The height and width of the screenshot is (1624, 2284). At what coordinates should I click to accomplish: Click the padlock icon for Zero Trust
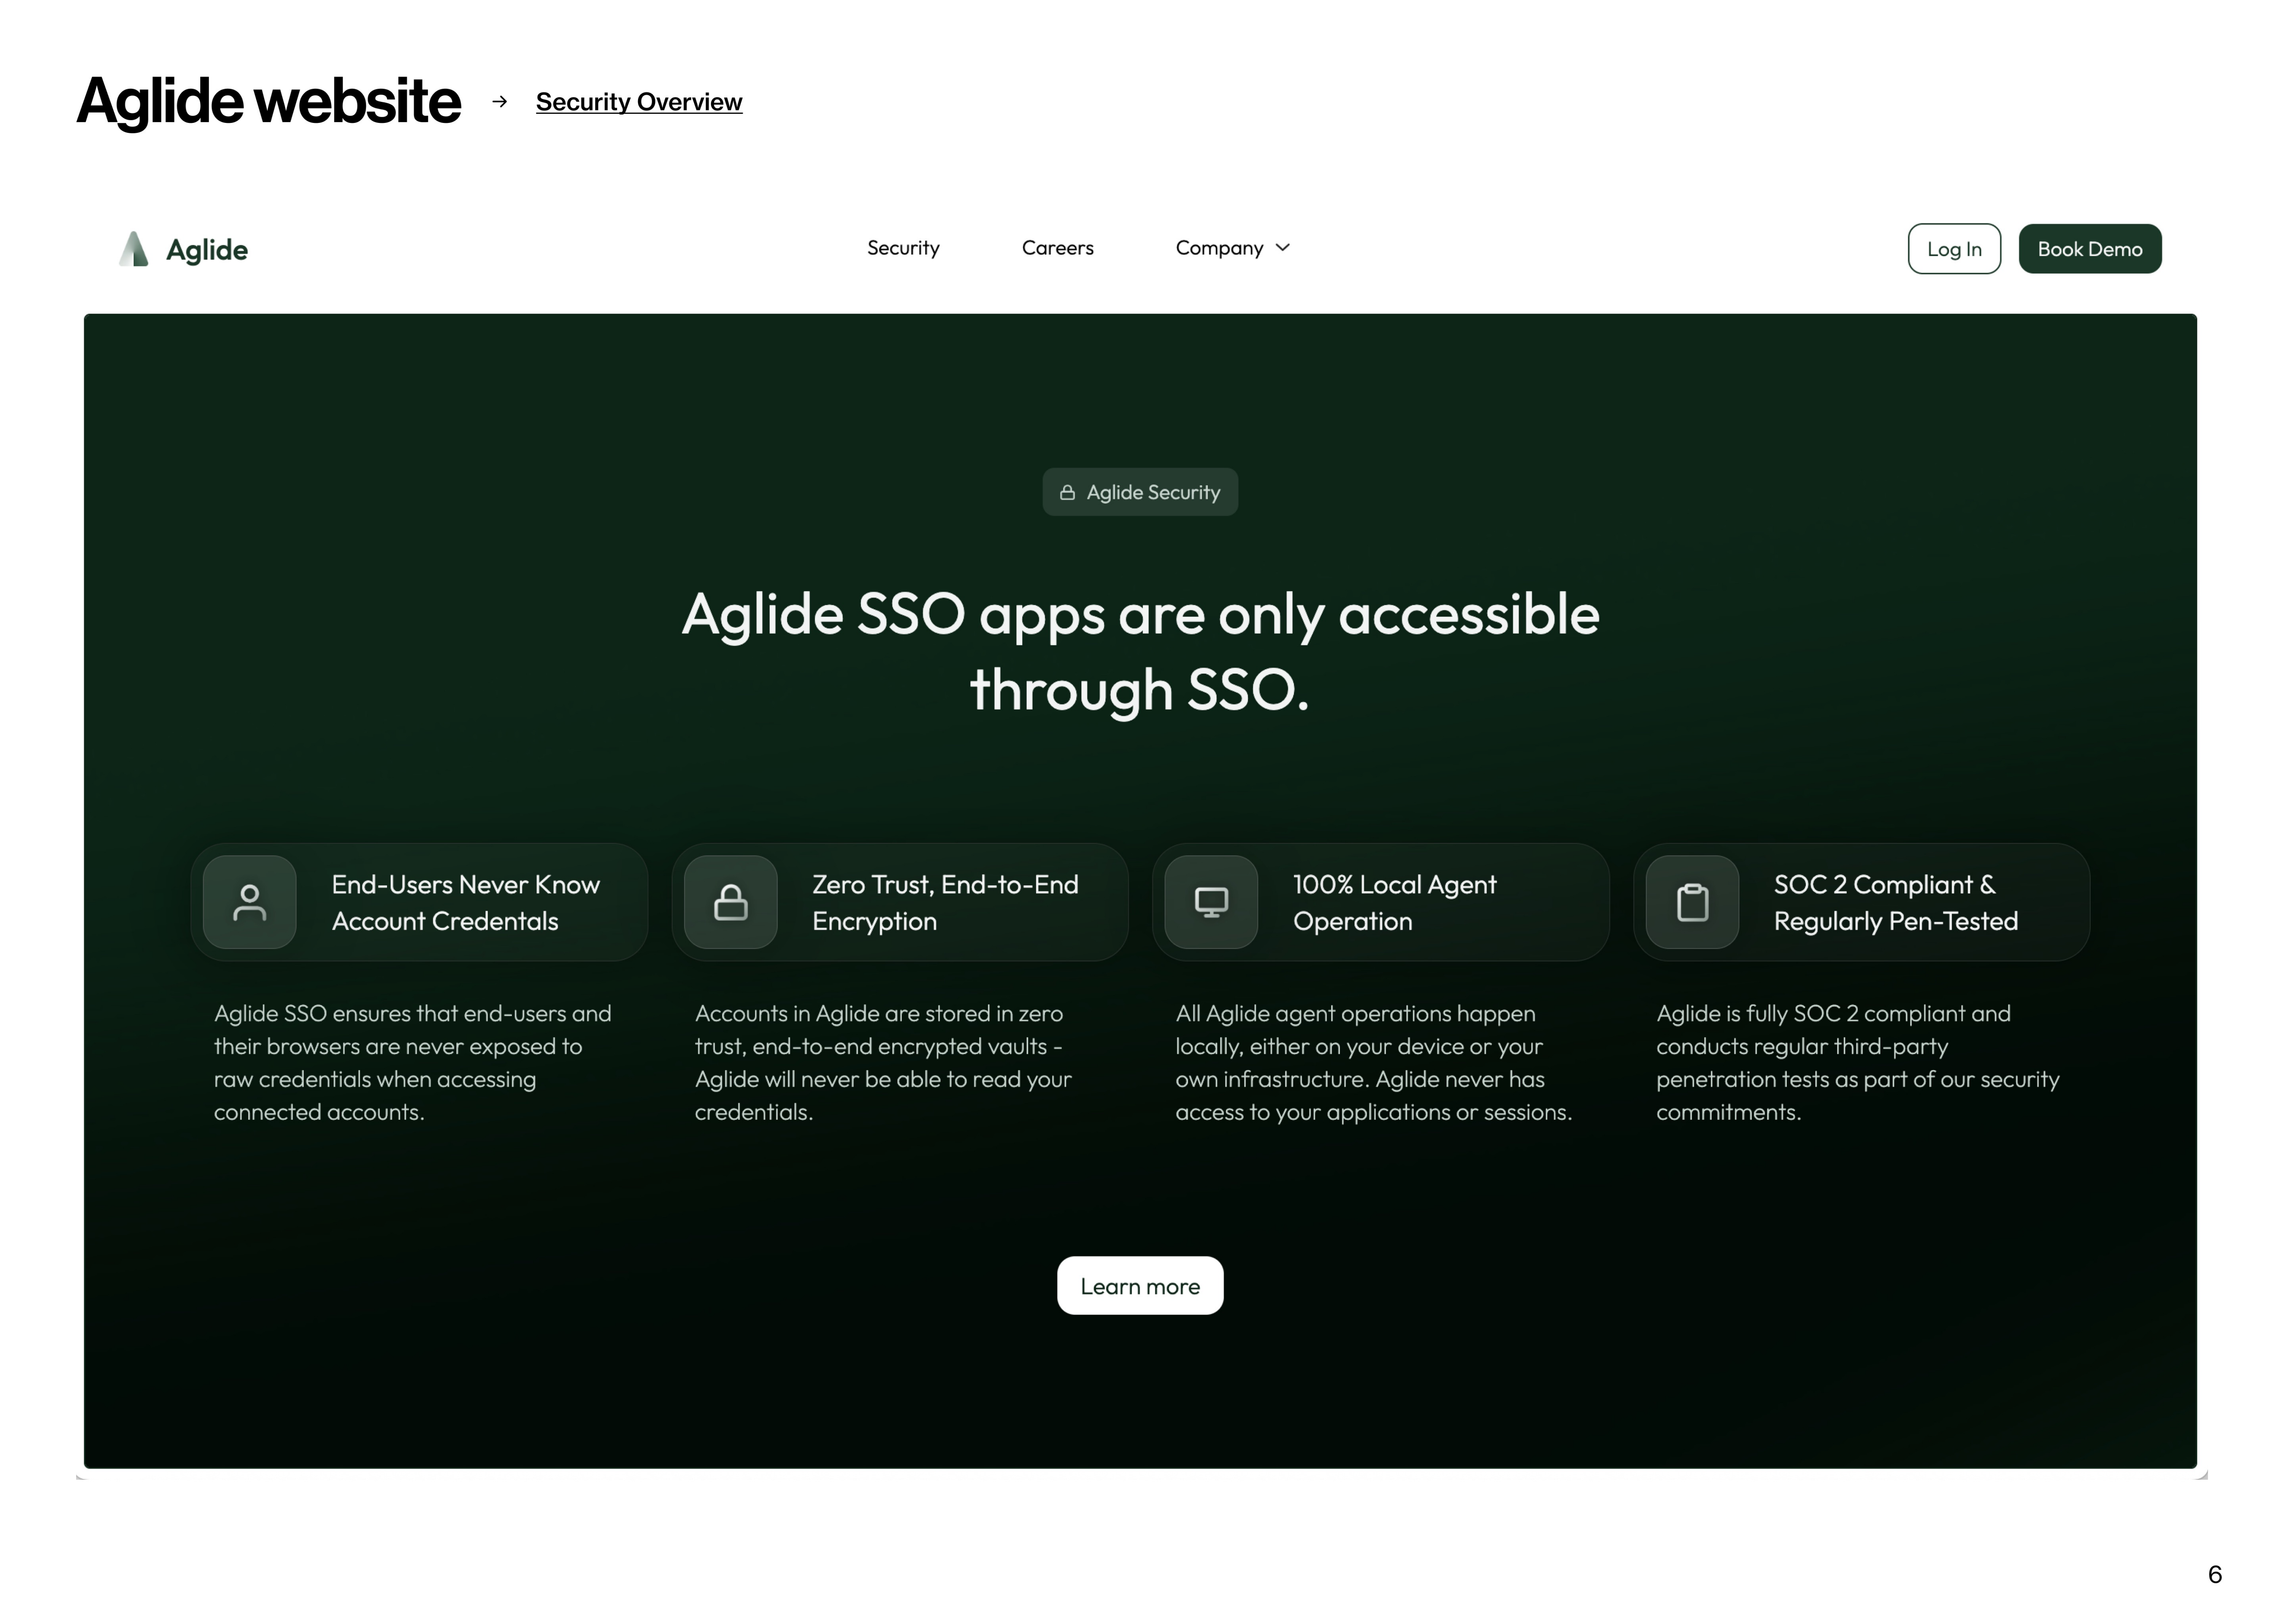click(x=731, y=902)
